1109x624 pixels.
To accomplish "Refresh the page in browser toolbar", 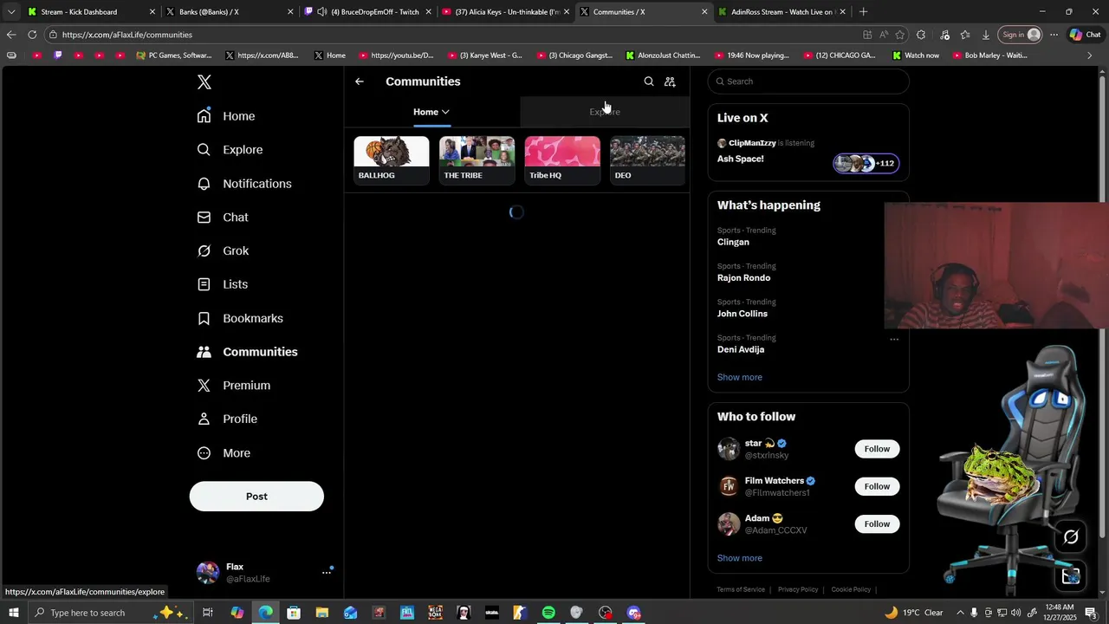I will (x=32, y=35).
